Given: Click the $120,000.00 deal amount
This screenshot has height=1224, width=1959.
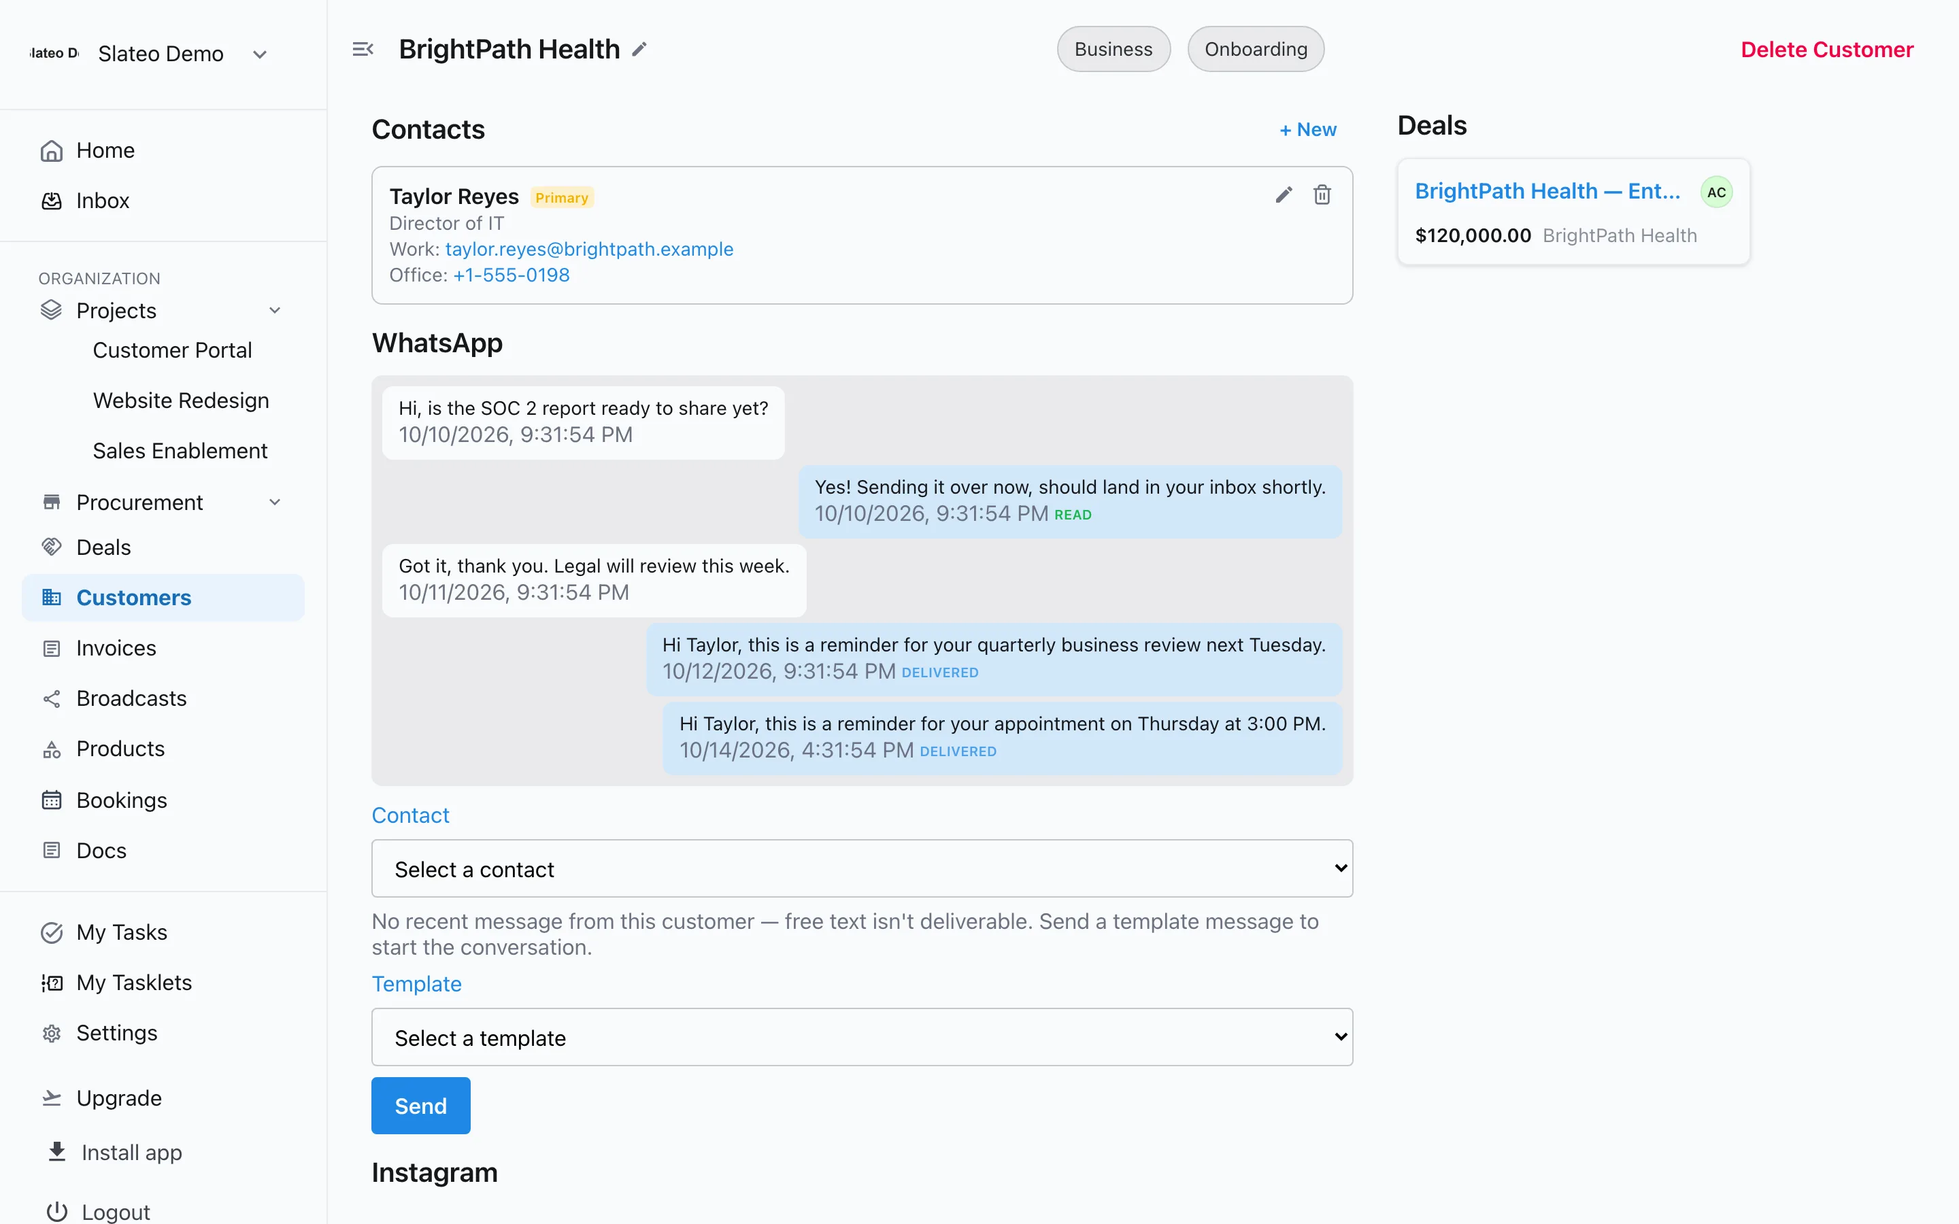Looking at the screenshot, I should point(1473,235).
